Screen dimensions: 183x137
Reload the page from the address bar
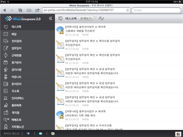pyautogui.click(x=128, y=10)
